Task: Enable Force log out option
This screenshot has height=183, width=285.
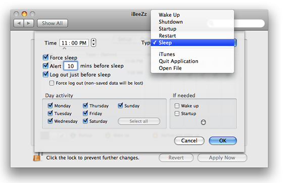Action: 52,83
